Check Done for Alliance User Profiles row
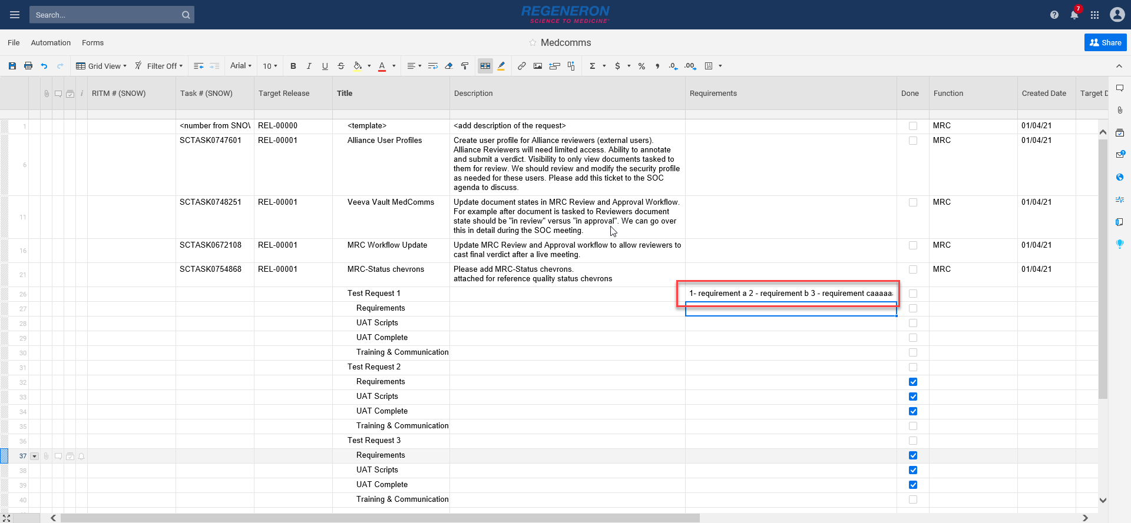Image resolution: width=1131 pixels, height=523 pixels. pos(913,141)
